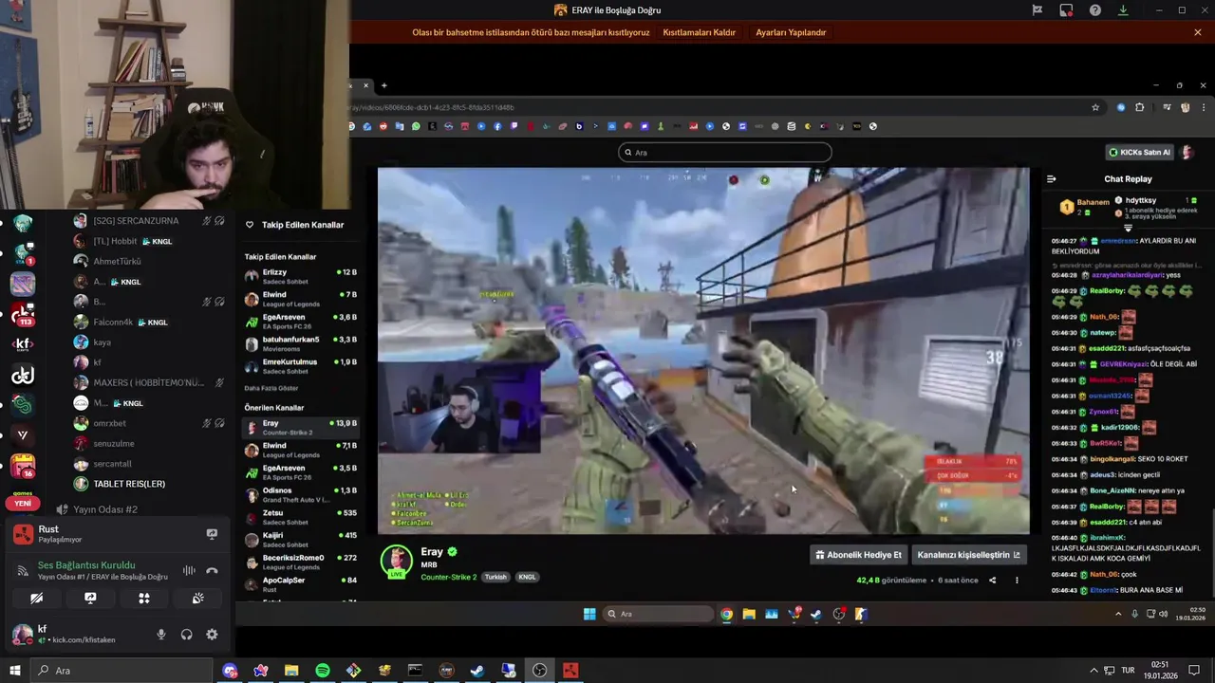Click the voice connection signal icon
The width and height of the screenshot is (1215, 683).
point(23,570)
